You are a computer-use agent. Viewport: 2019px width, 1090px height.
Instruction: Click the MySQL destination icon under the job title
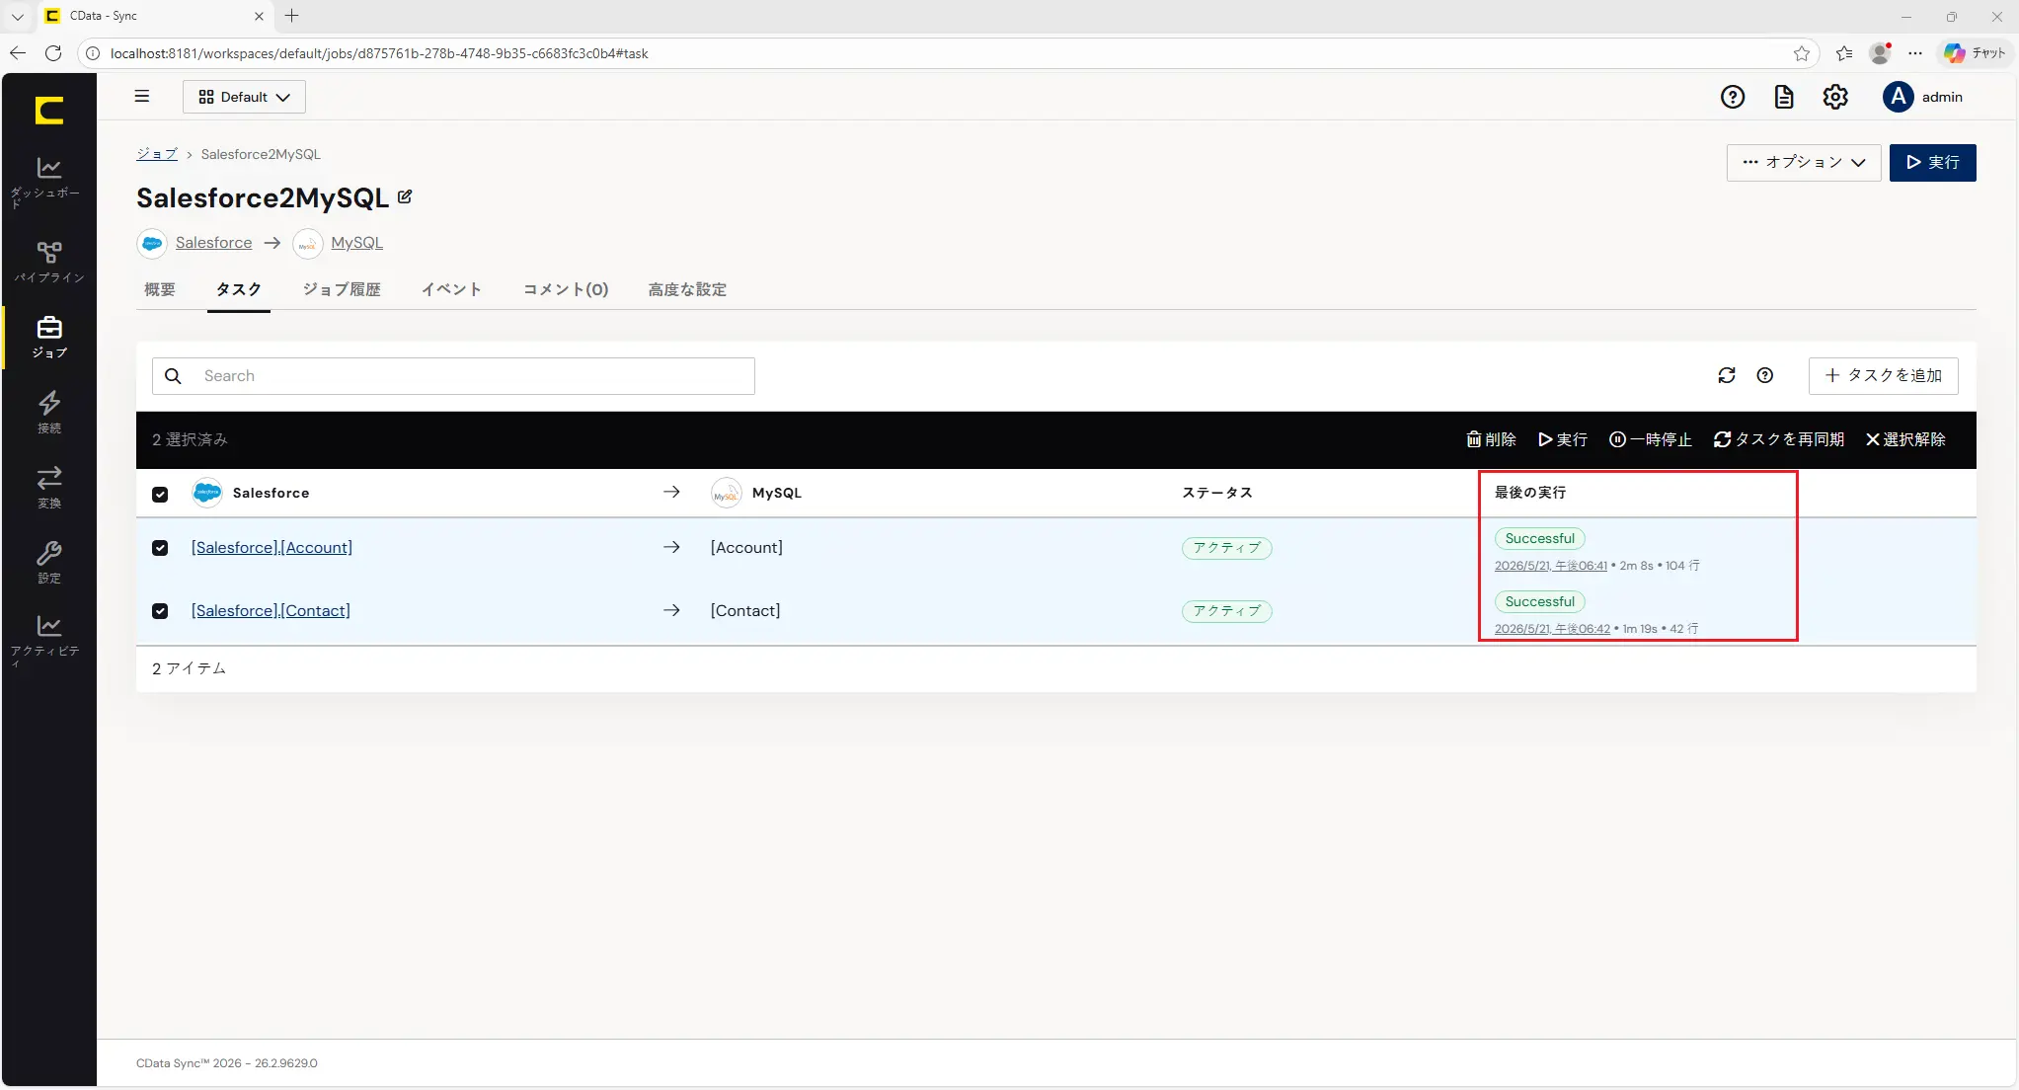click(308, 243)
